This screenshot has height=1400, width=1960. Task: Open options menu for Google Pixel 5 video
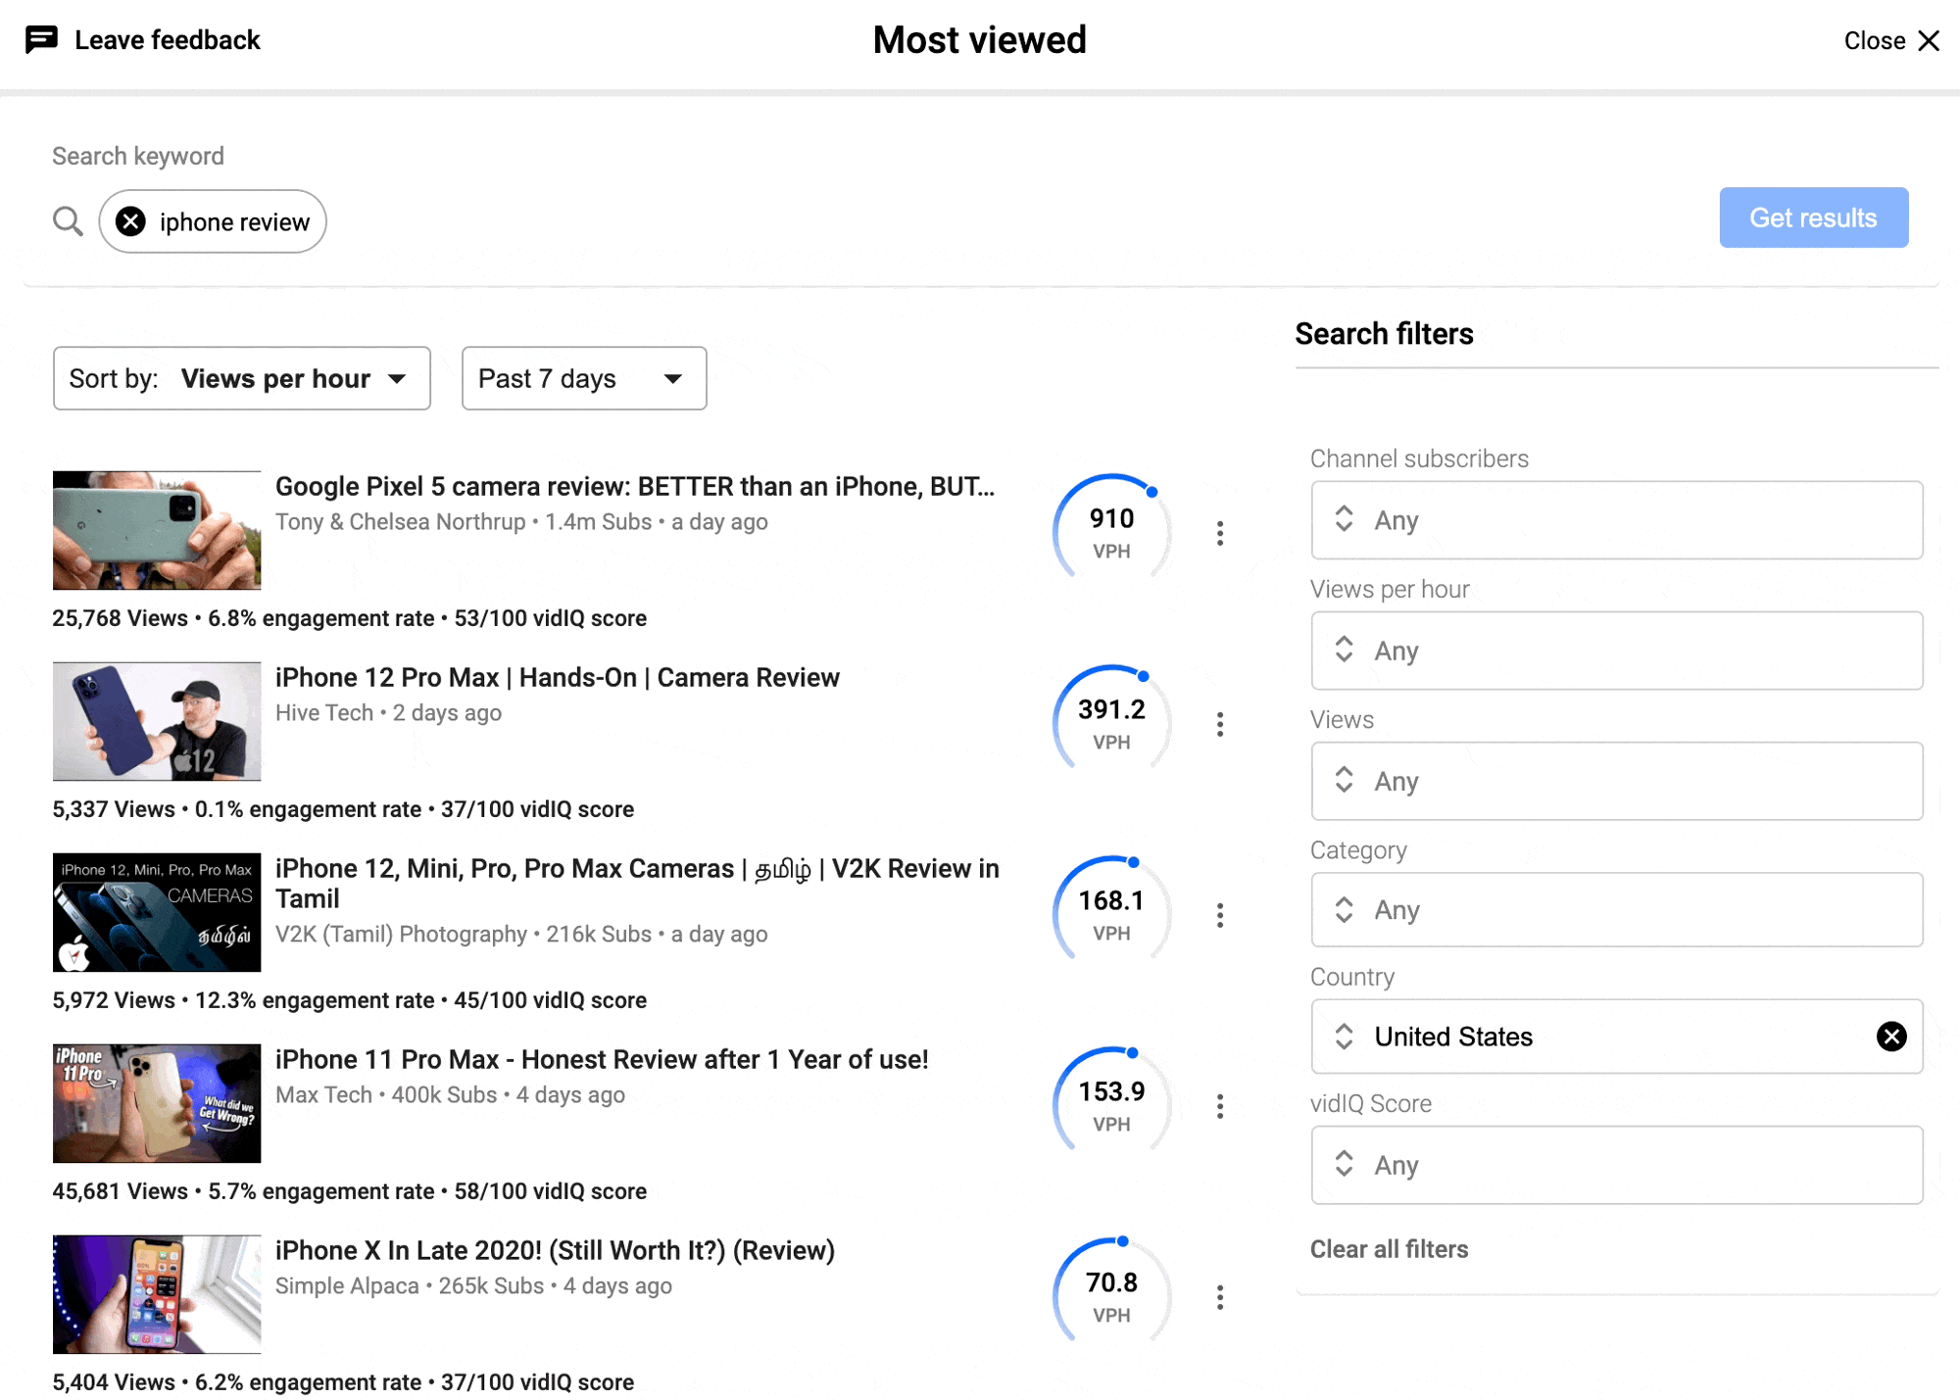(x=1219, y=533)
